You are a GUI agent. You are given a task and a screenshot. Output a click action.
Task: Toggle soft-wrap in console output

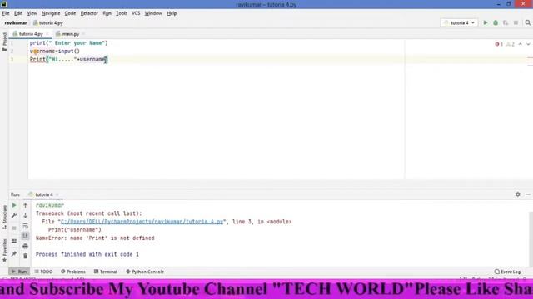click(26, 226)
